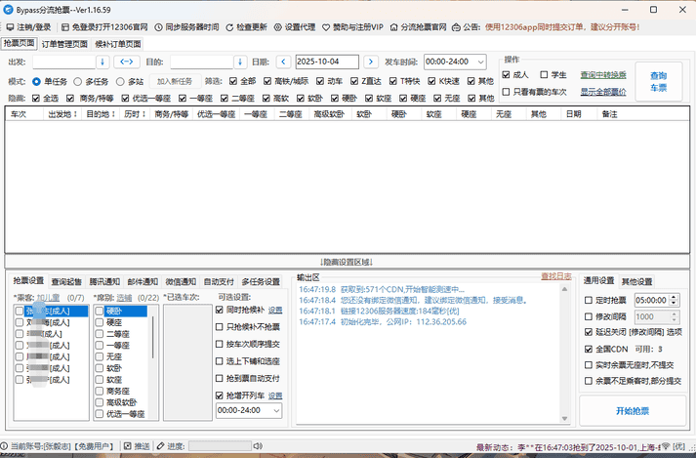Sort by the 历时 column header
Viewport: 696px width, 458px height.
point(135,114)
